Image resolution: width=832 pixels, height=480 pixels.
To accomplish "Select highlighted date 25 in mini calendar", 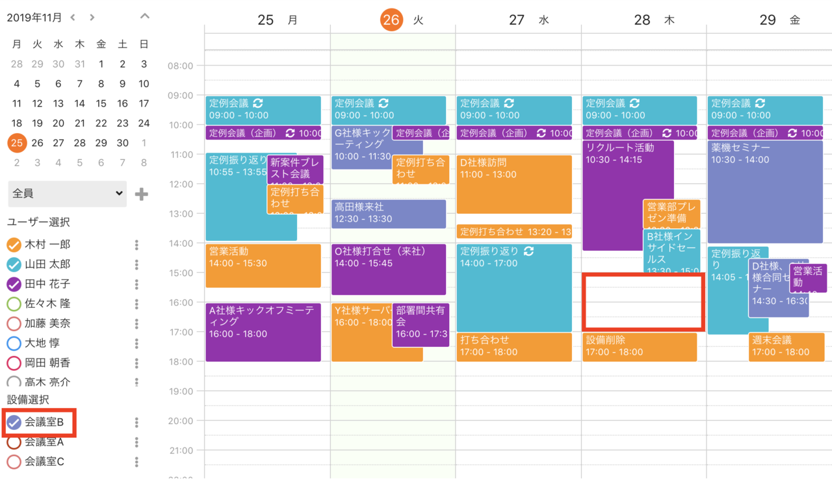I will coord(17,143).
